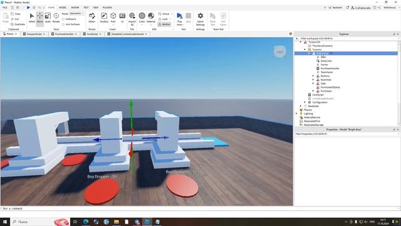Switch to the MODEL ribbon tab
Viewport: 401px width, 226px height.
pyautogui.click(x=63, y=8)
